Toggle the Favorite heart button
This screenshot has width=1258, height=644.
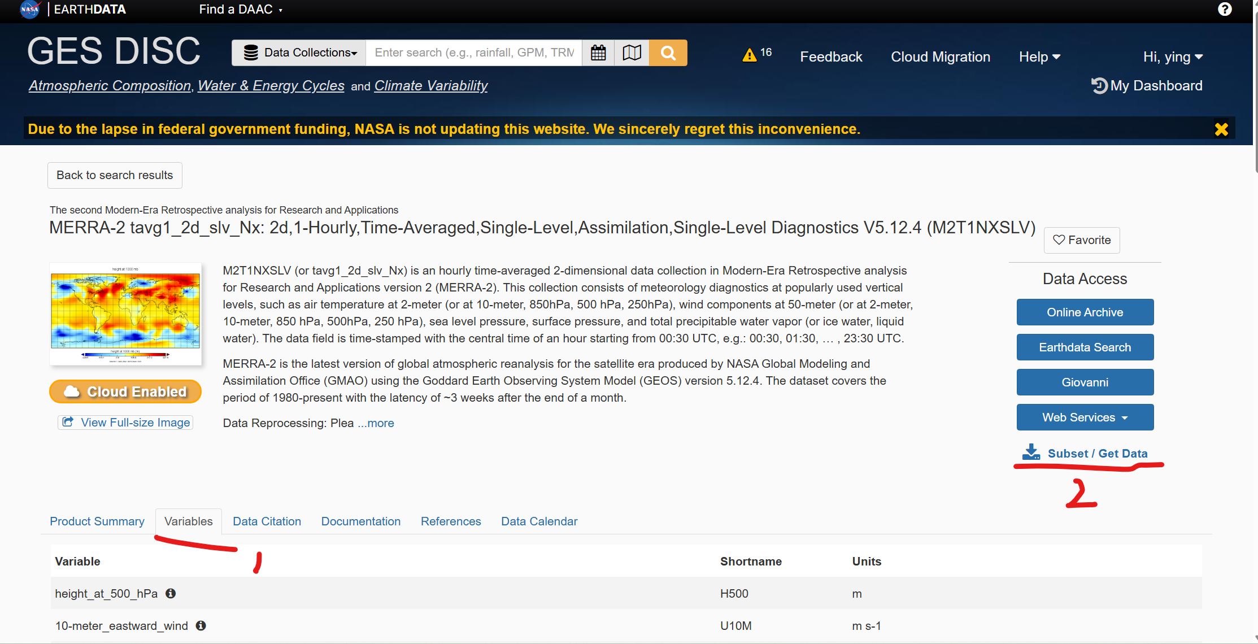point(1081,240)
